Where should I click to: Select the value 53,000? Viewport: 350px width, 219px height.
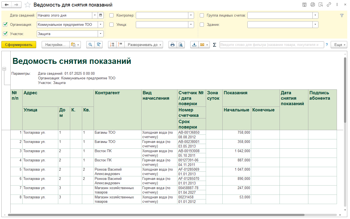click(x=237, y=199)
